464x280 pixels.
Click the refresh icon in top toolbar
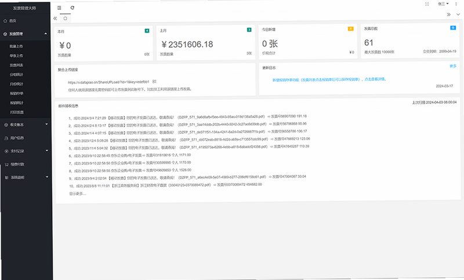(72, 8)
